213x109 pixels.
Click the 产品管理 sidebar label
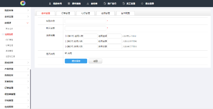tap(9, 69)
